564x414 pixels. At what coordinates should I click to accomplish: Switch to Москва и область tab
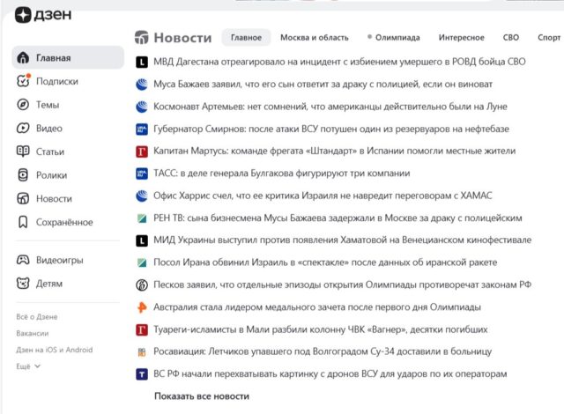point(315,37)
